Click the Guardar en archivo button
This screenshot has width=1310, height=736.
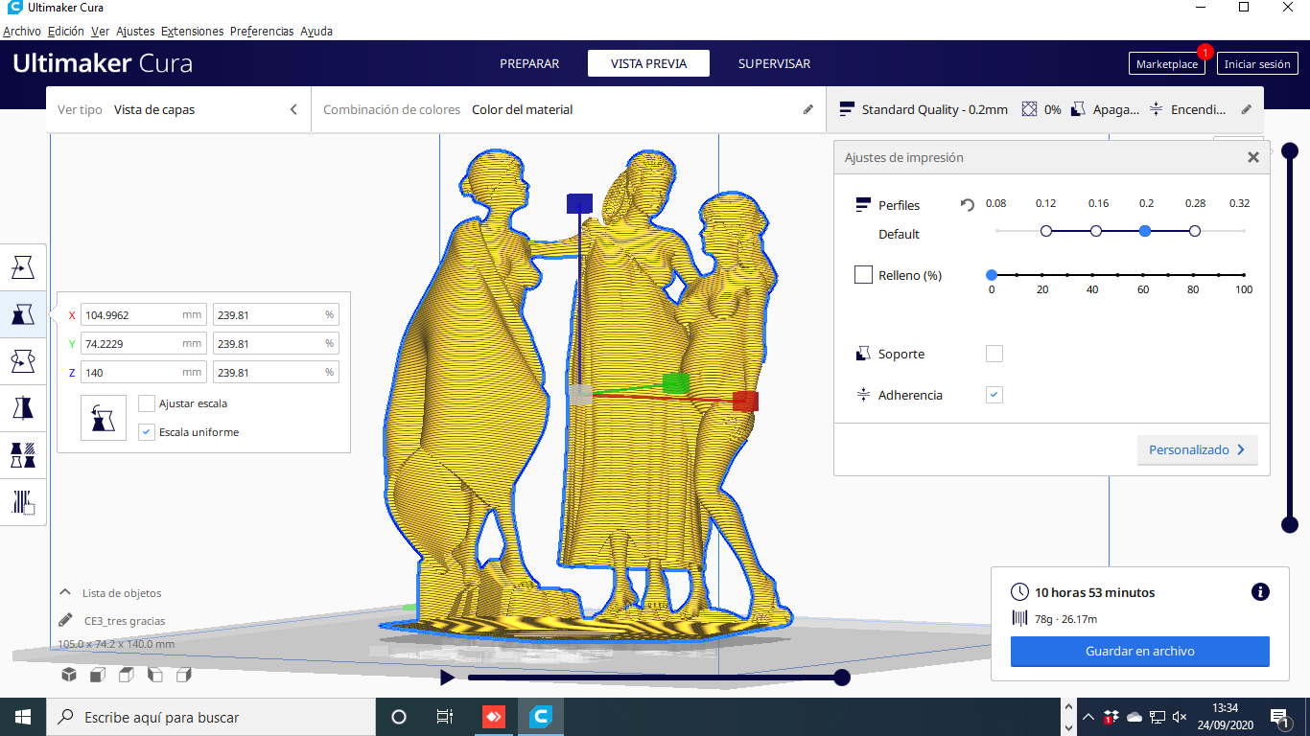click(1140, 652)
